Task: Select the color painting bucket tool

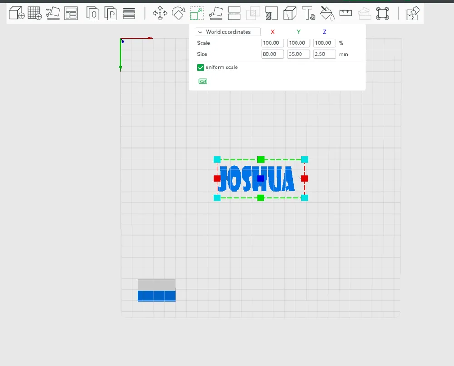Action: click(327, 14)
